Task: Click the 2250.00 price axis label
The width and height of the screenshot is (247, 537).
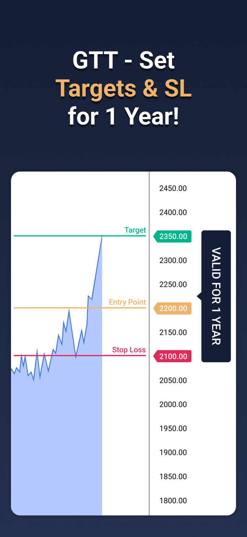Action: pos(173,284)
